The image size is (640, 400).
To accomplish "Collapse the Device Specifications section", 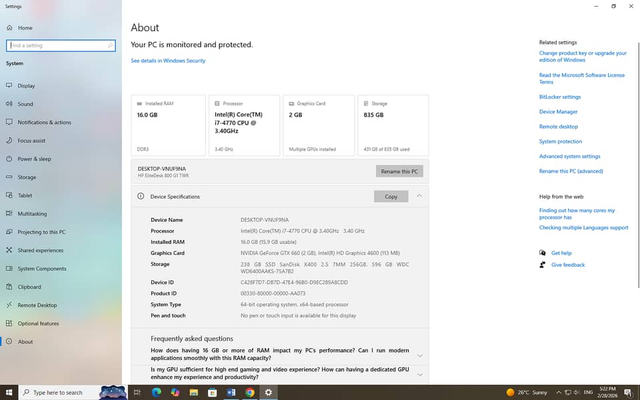I will coord(419,196).
